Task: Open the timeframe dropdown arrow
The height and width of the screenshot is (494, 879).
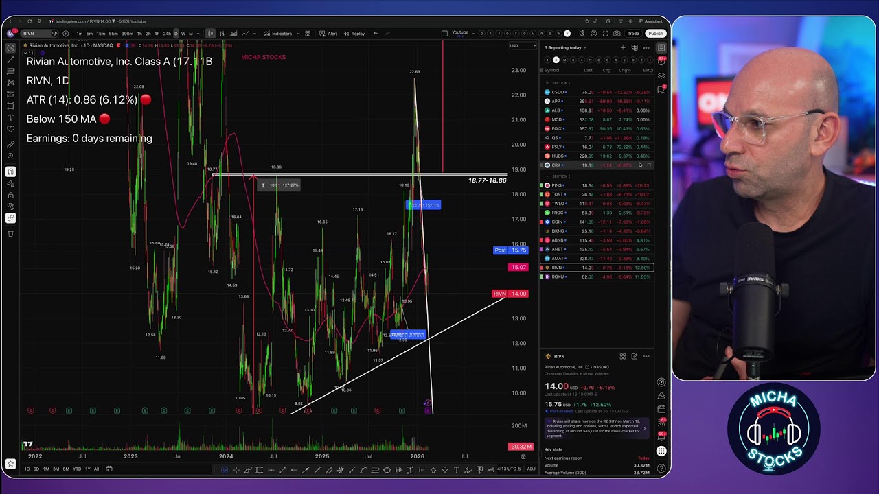Action: pos(197,34)
